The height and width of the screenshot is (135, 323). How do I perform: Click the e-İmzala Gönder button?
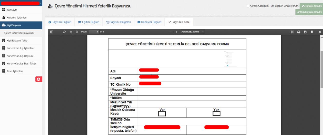click(311, 6)
